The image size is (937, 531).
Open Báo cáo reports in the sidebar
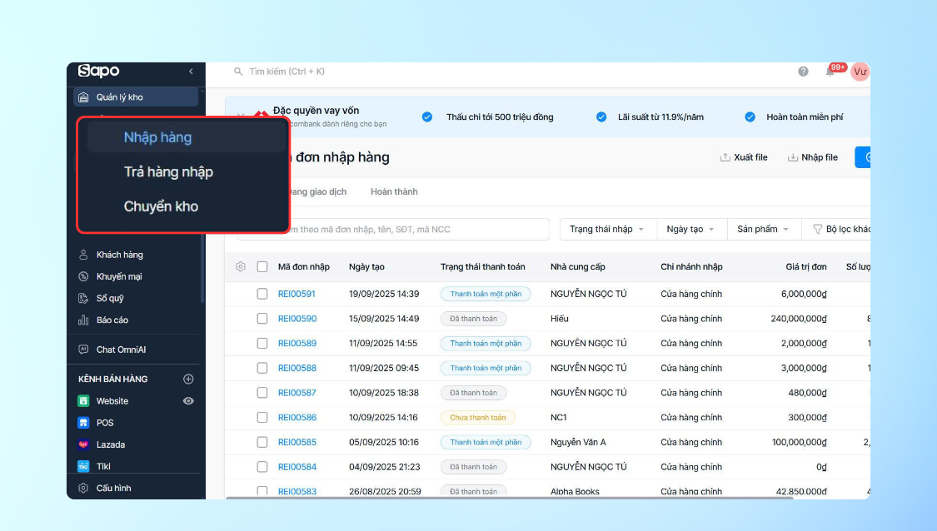click(x=112, y=320)
